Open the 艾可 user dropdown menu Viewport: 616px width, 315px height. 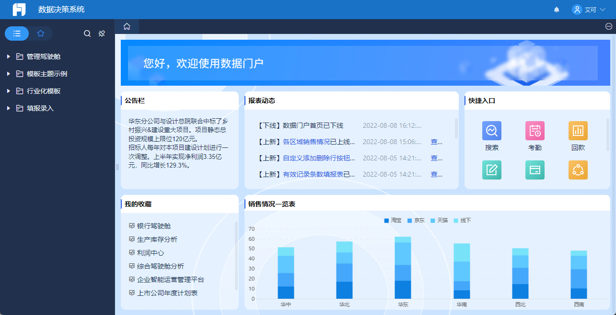click(x=589, y=10)
